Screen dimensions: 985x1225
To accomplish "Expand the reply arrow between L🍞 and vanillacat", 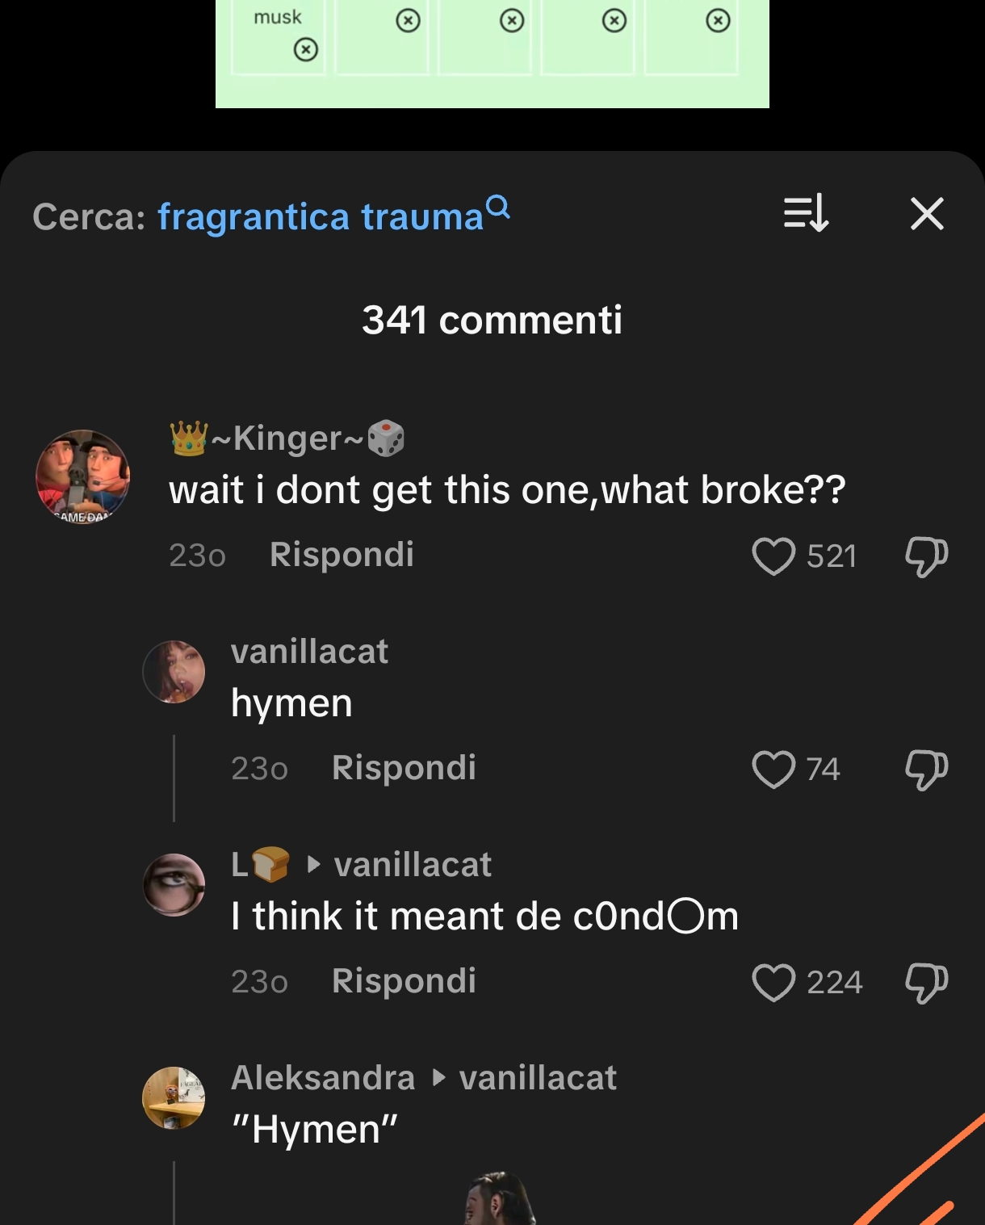I will 312,863.
